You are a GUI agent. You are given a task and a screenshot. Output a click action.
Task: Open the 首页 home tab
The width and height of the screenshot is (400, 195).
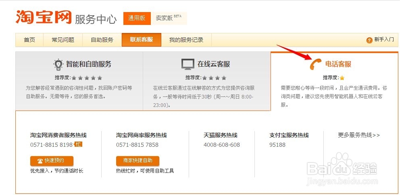pyautogui.click(x=29, y=40)
